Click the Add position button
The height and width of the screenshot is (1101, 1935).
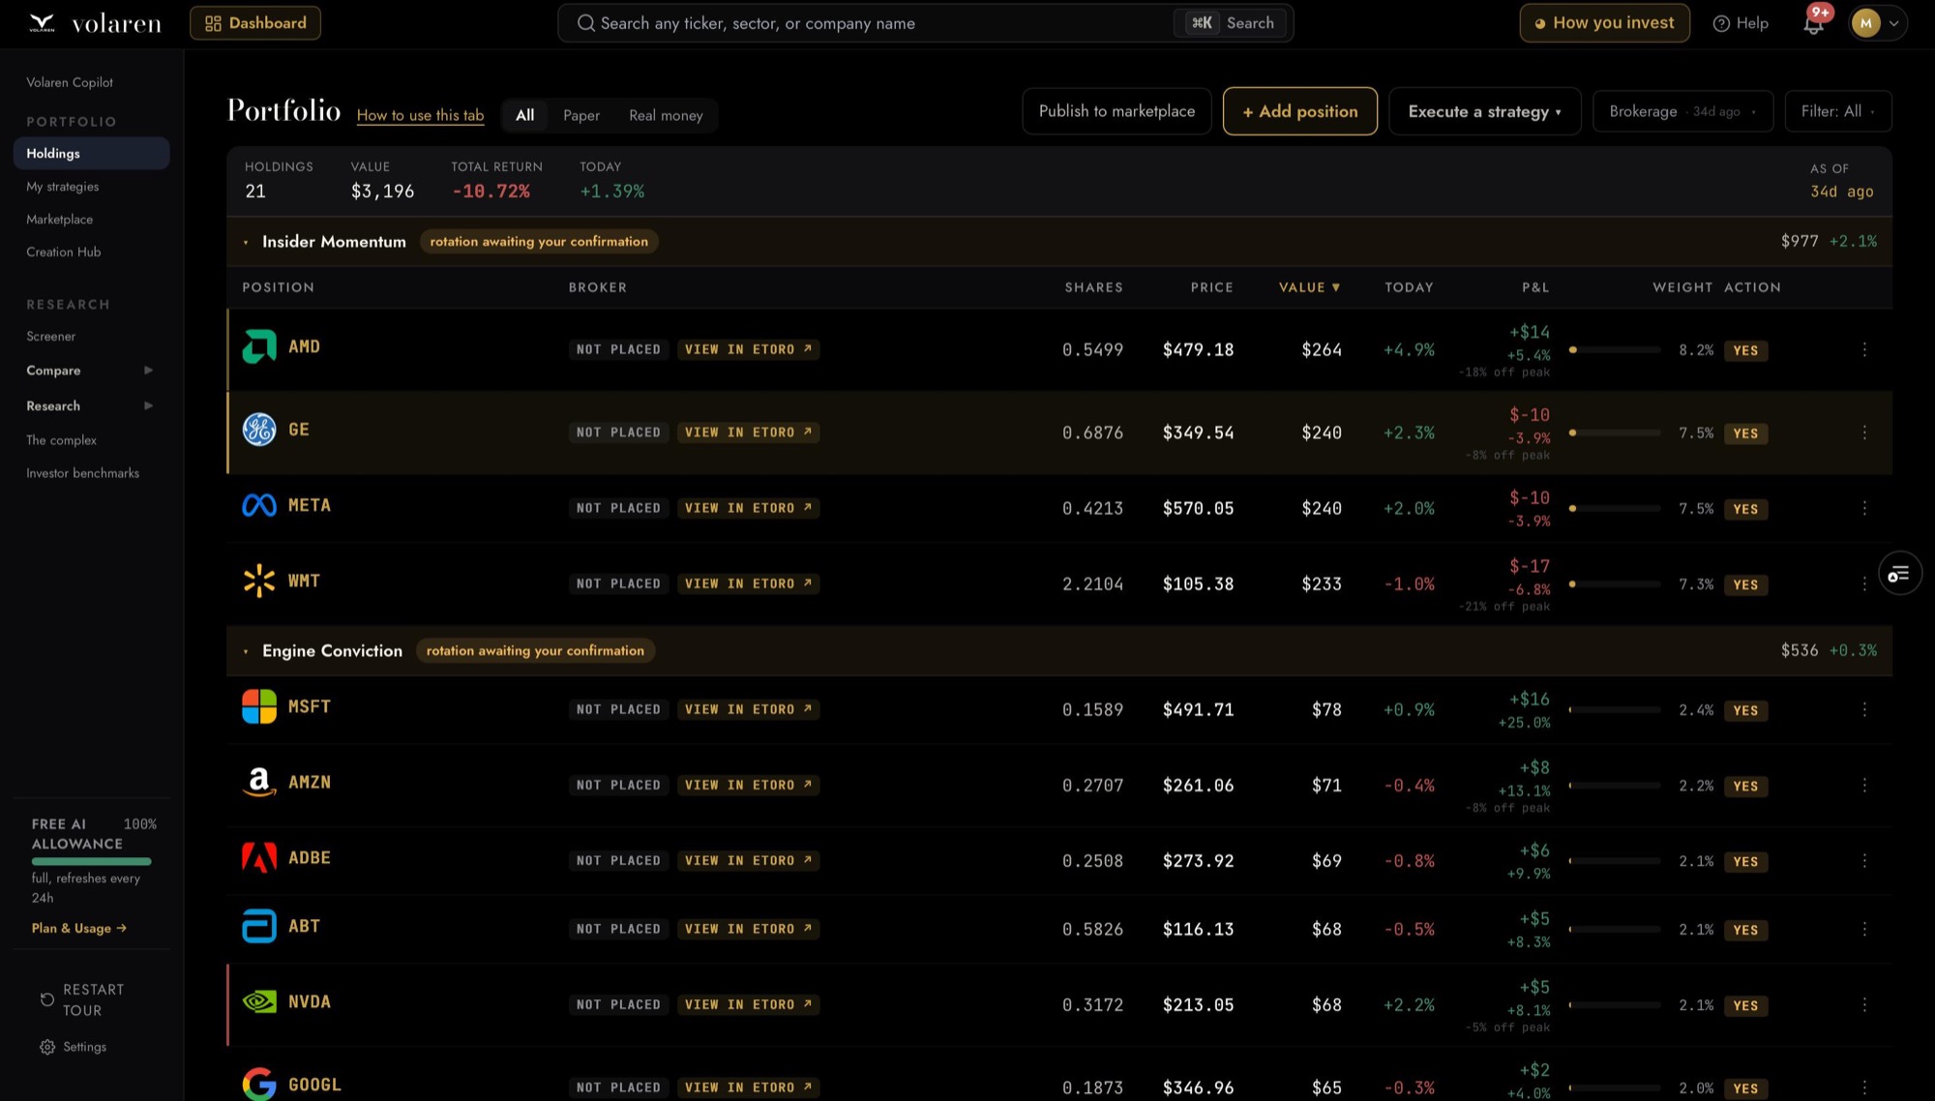coord(1299,111)
